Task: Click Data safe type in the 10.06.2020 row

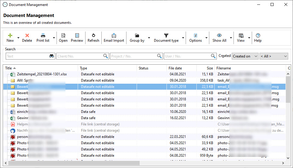Action: coord(88,112)
